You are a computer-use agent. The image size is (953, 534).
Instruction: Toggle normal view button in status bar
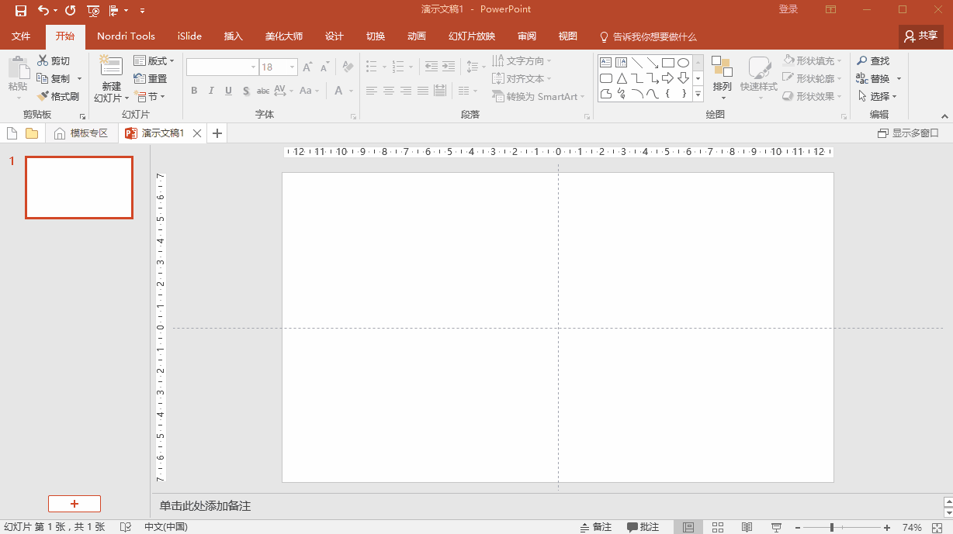688,527
